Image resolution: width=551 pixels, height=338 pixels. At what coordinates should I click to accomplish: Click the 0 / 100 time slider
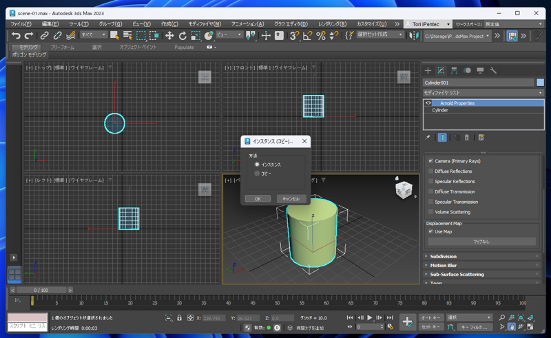point(41,291)
